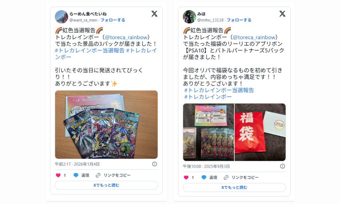Image resolution: width=341 pixels, height=204 pixels.
Task: Like みほ's tweet with the heart icon
Action: [x=186, y=177]
